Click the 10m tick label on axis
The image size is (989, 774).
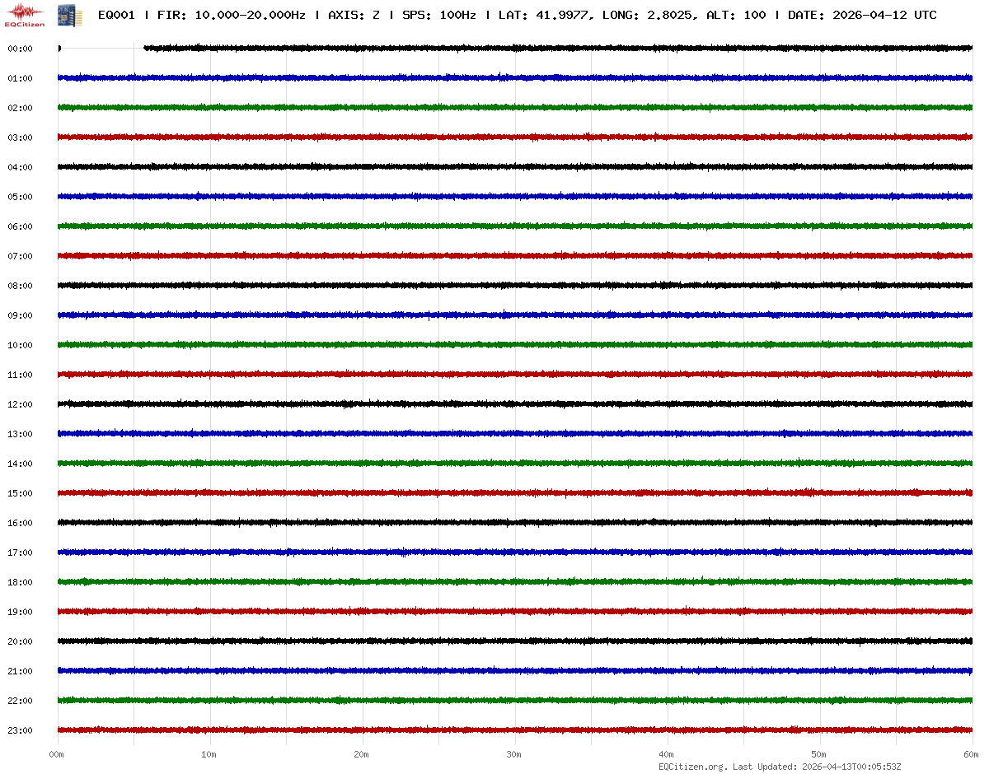[x=209, y=754]
